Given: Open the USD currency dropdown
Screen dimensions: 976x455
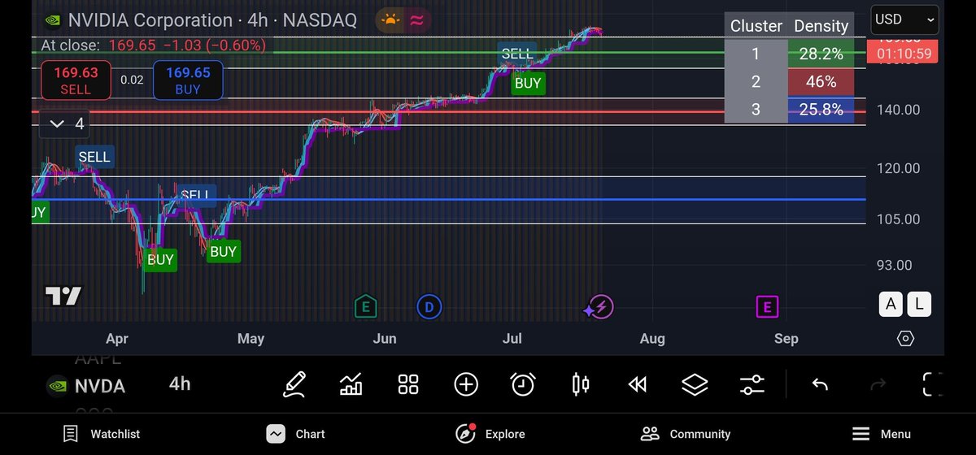Looking at the screenshot, I should (906, 19).
